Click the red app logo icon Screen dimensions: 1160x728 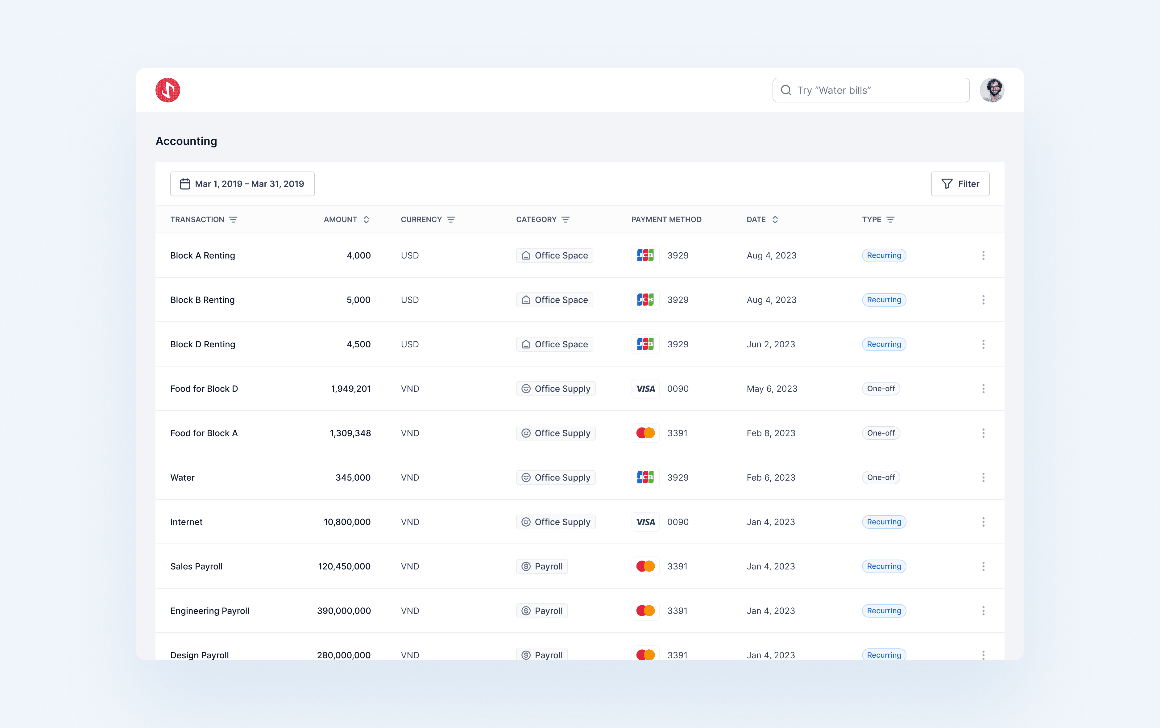coord(168,90)
